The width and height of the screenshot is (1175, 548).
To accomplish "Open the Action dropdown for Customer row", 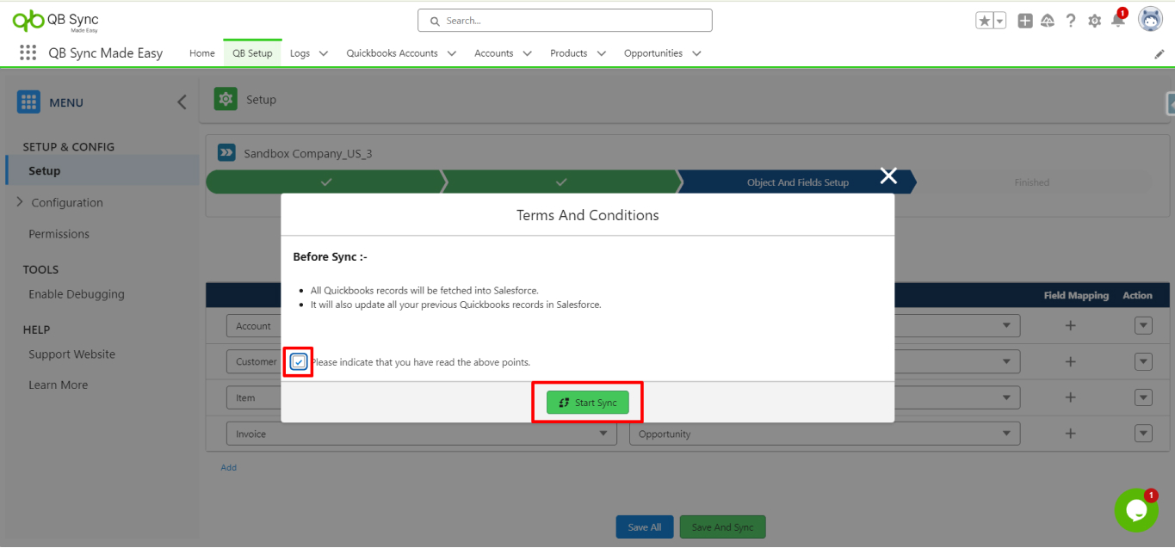I will (x=1143, y=361).
